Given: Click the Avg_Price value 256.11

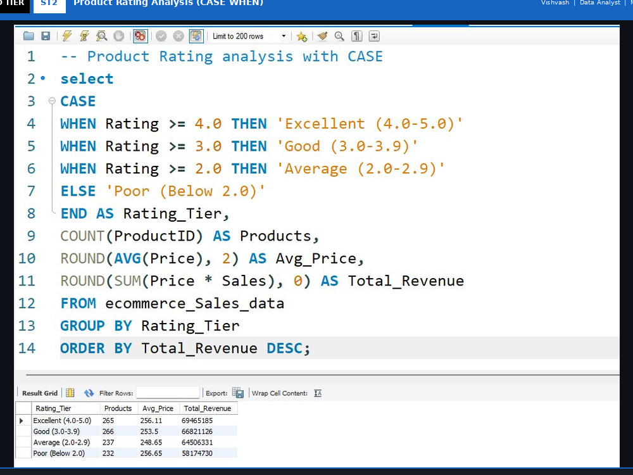Looking at the screenshot, I should 151,421.
